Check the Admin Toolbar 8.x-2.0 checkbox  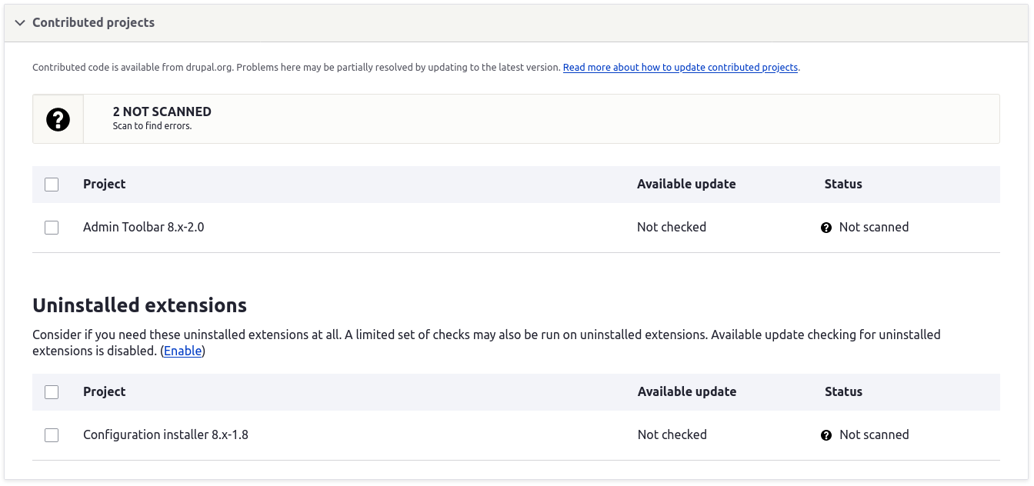(52, 228)
